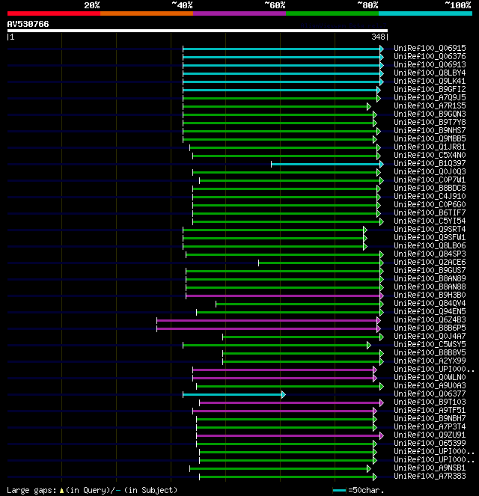This screenshot has height=496, width=479.
Task: Click the short cyan alignment bar for Q06377
Action: 234,394
